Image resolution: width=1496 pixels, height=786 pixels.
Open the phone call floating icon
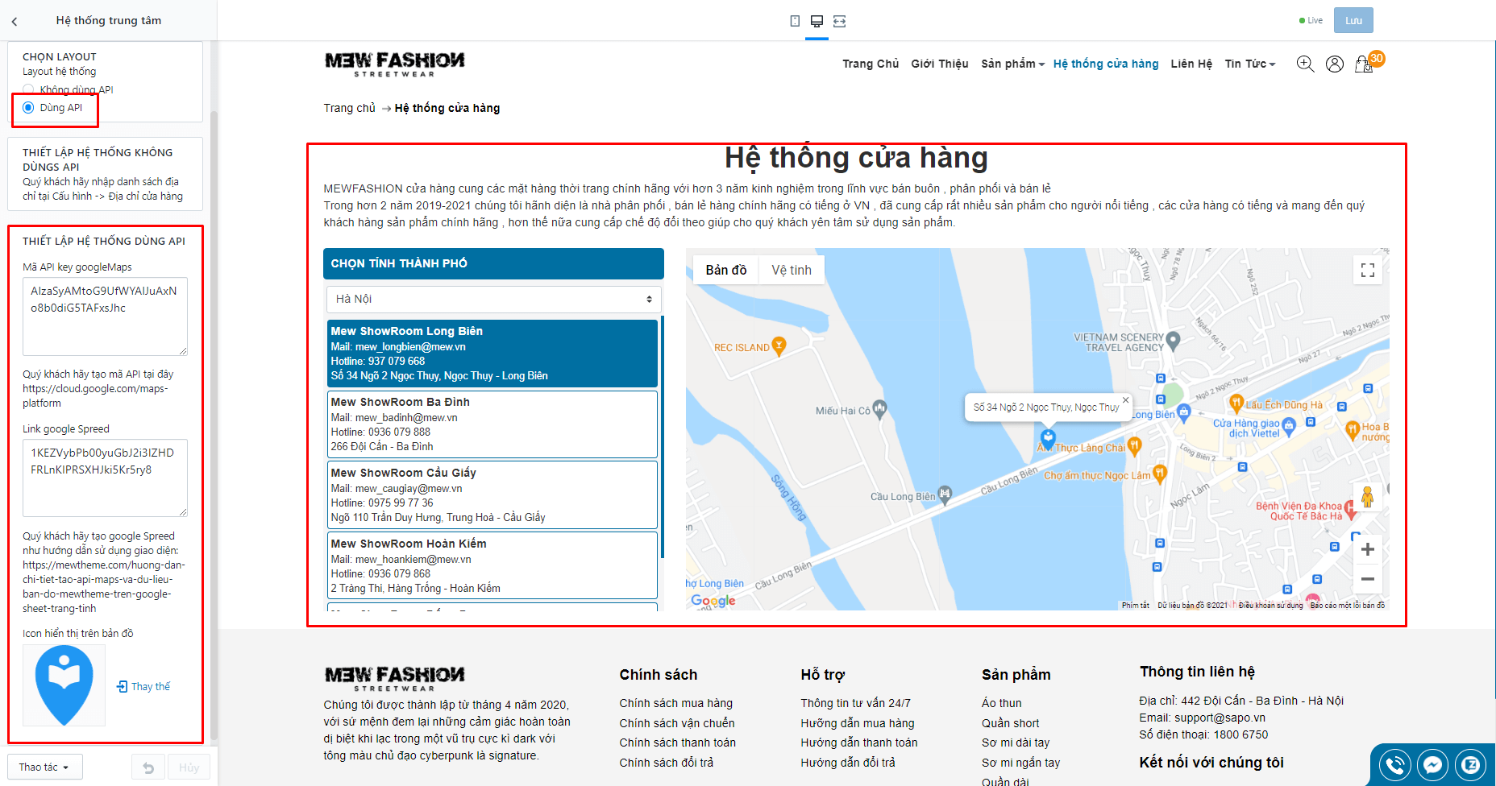[1395, 765]
